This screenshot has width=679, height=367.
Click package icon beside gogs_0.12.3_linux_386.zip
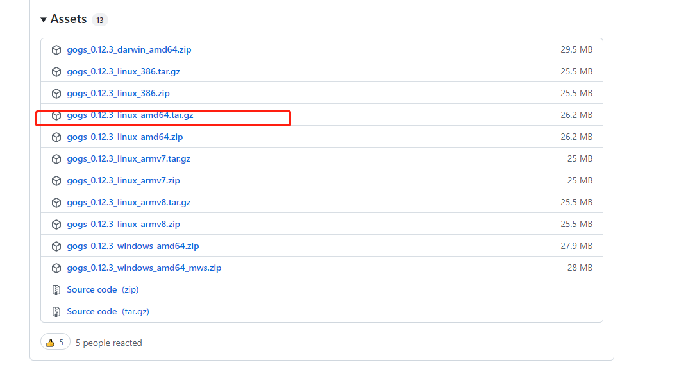[56, 93]
